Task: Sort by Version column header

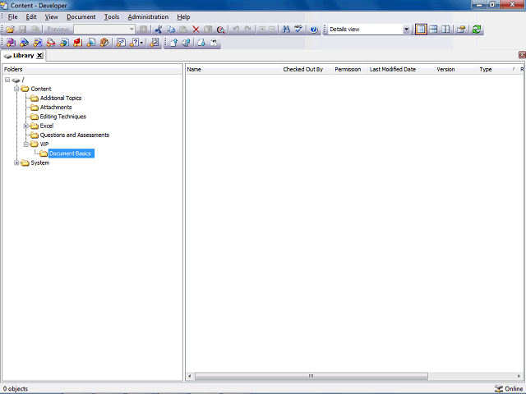Action: click(456, 69)
